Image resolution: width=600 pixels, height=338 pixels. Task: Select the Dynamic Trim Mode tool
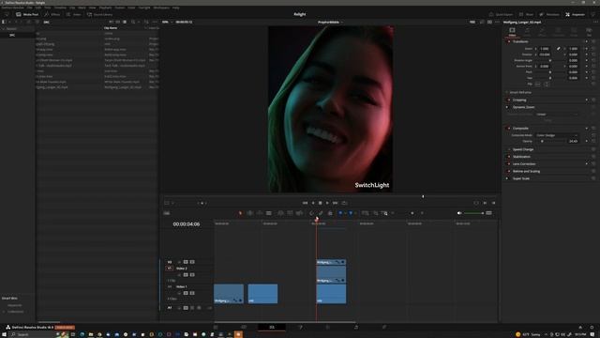tap(260, 213)
